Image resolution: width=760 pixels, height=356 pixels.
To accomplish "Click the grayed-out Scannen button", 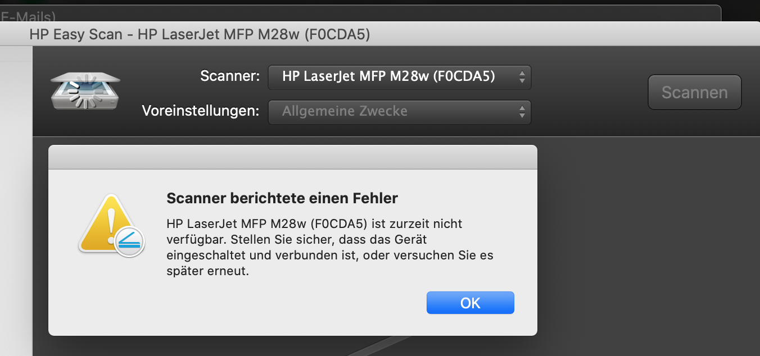I will click(694, 92).
